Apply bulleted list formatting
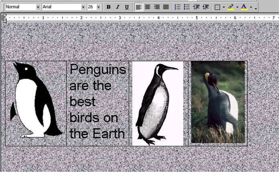 coord(186,7)
